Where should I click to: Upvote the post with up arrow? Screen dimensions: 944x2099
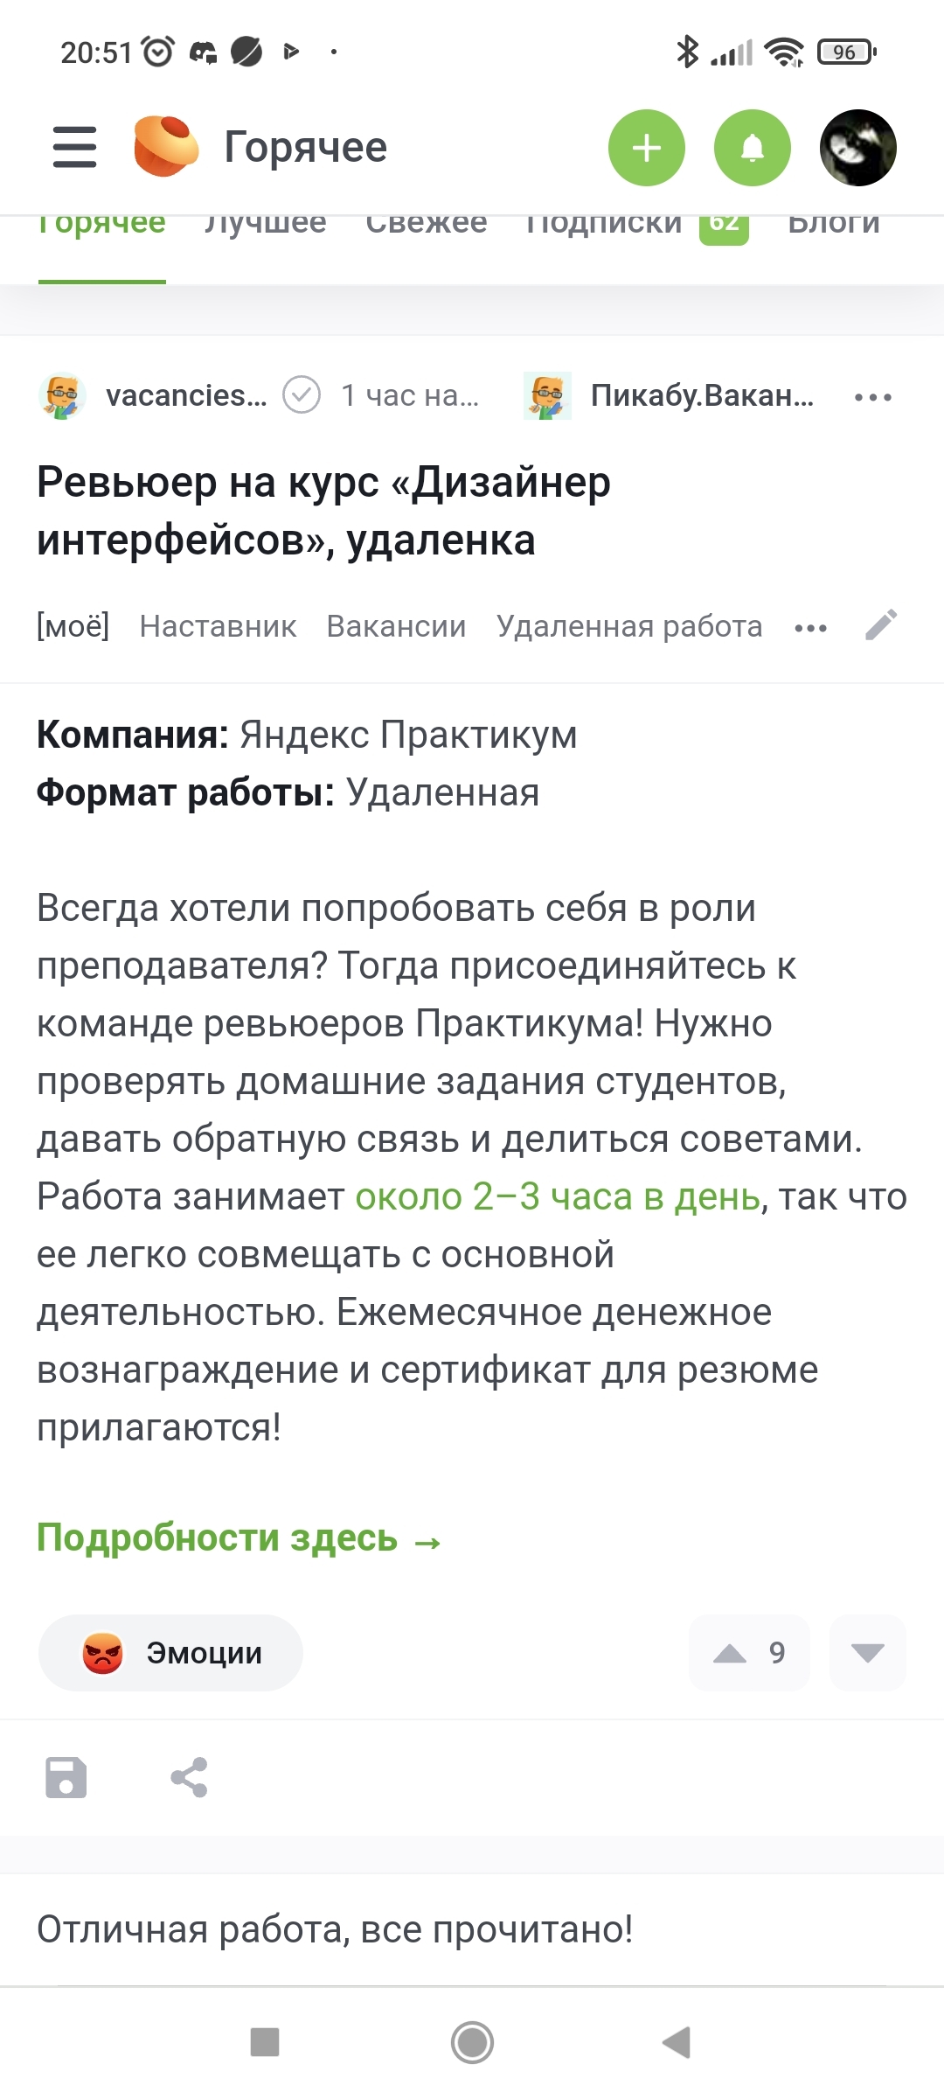click(731, 1653)
